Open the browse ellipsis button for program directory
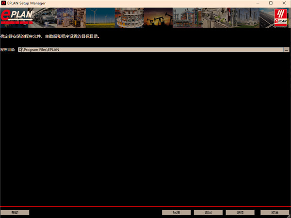Screen dimensions: 291x218 [286, 50]
